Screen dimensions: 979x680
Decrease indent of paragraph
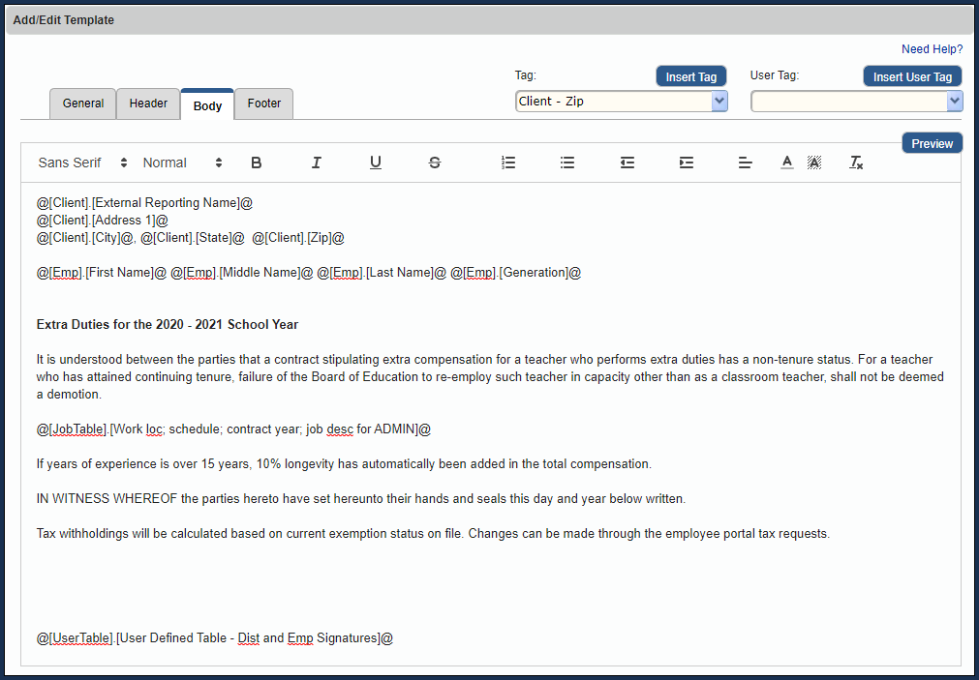(627, 163)
